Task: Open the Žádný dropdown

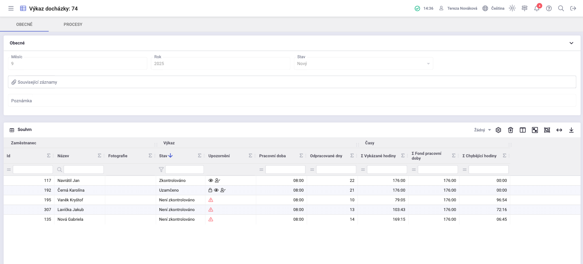Action: pos(482,130)
